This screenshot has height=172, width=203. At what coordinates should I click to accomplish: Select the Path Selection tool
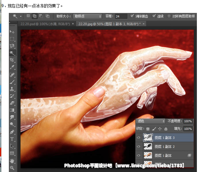[12, 146]
